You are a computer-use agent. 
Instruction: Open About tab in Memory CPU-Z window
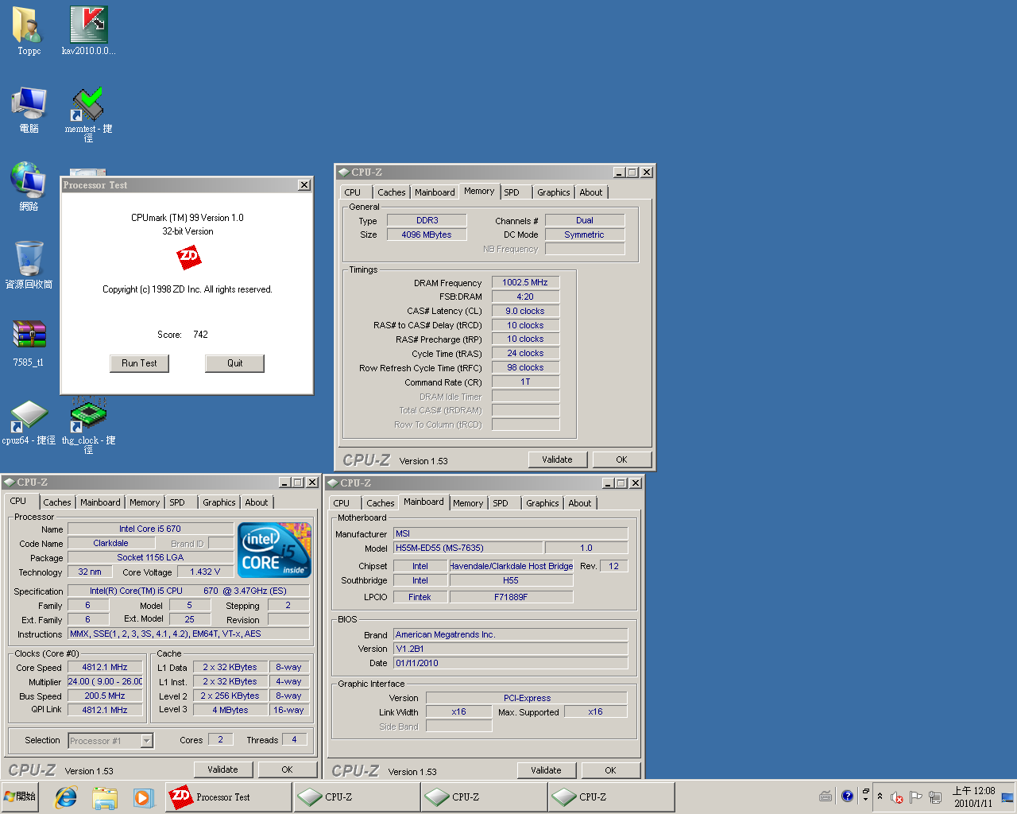(x=590, y=192)
